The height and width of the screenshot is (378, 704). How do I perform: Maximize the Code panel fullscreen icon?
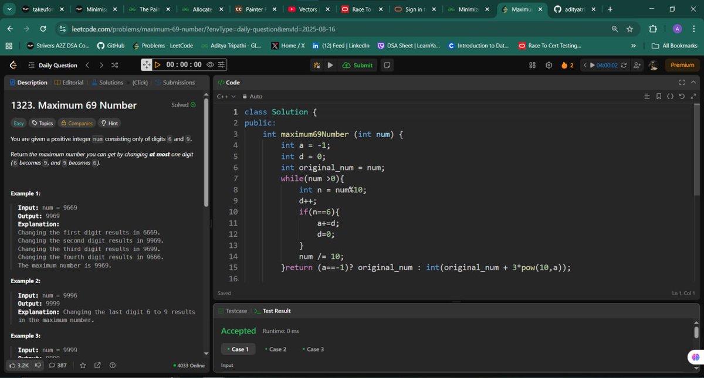tap(682, 83)
